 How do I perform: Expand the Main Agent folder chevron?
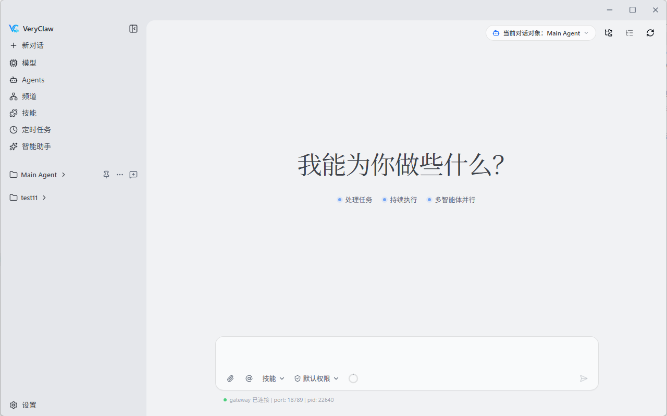pos(64,175)
